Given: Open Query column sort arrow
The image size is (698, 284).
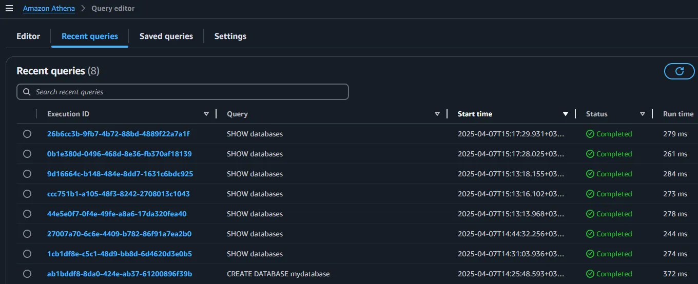Looking at the screenshot, I should [x=437, y=114].
